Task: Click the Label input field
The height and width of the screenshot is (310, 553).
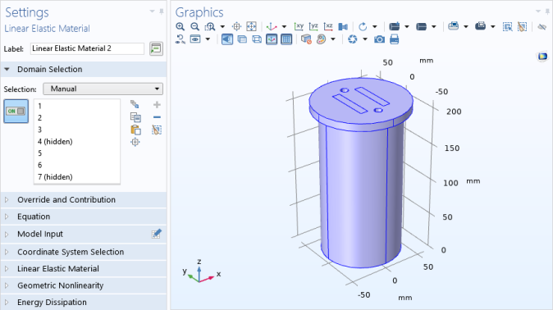Action: click(x=87, y=48)
